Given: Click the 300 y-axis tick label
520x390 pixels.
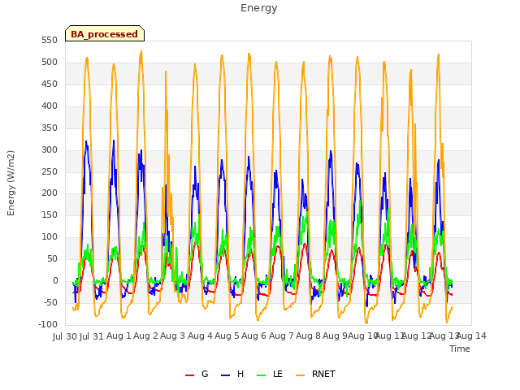Looking at the screenshot, I should [x=50, y=149].
